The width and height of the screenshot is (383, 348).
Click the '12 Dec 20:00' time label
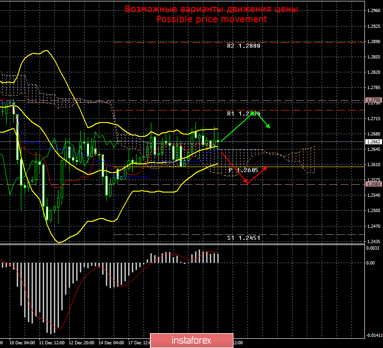coord(82,342)
